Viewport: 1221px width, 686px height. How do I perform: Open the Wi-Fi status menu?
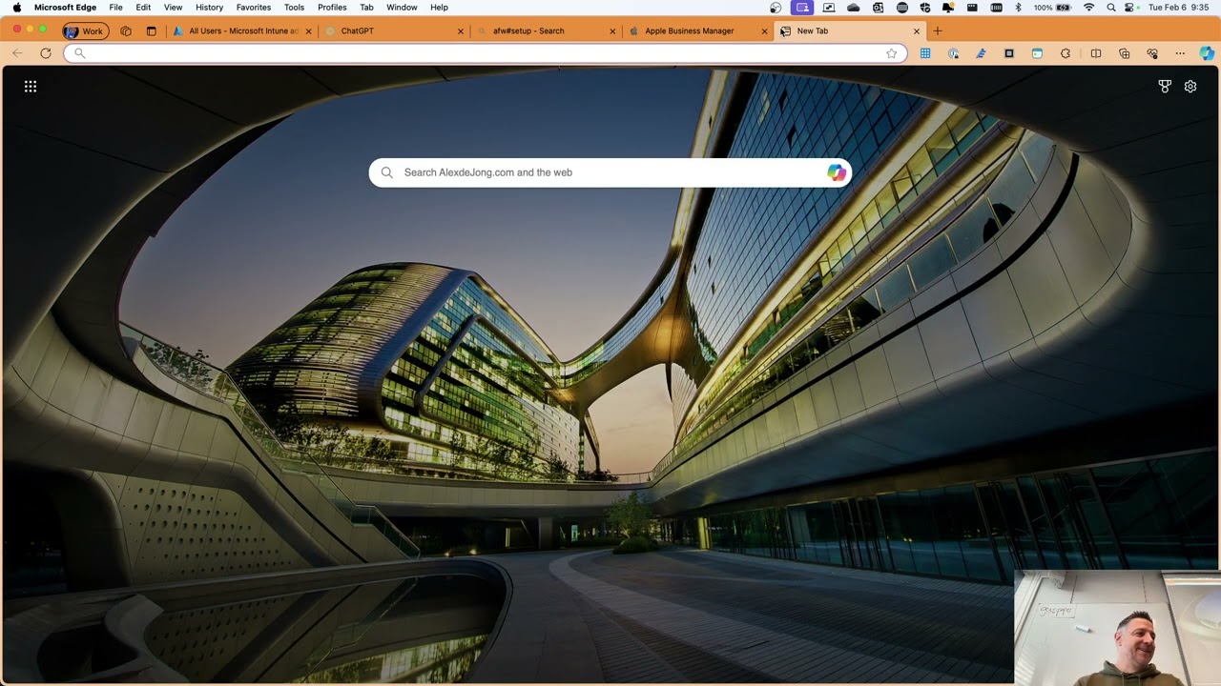point(1089,8)
